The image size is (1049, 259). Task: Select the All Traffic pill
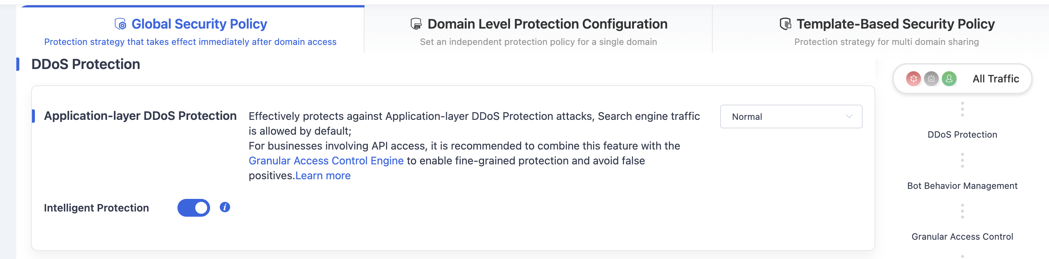pos(962,79)
